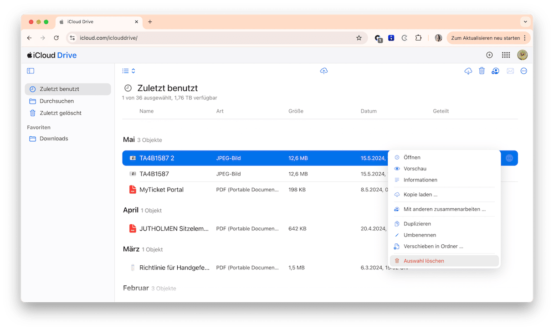Click the crescent-shaped extension icon
The image size is (554, 330).
coord(405,38)
